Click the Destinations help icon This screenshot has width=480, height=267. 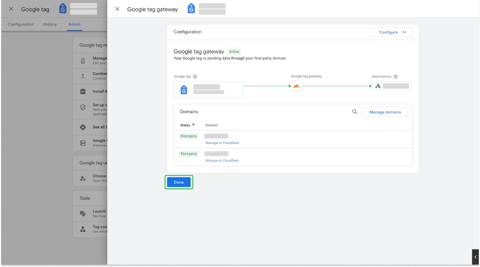tap(395, 77)
